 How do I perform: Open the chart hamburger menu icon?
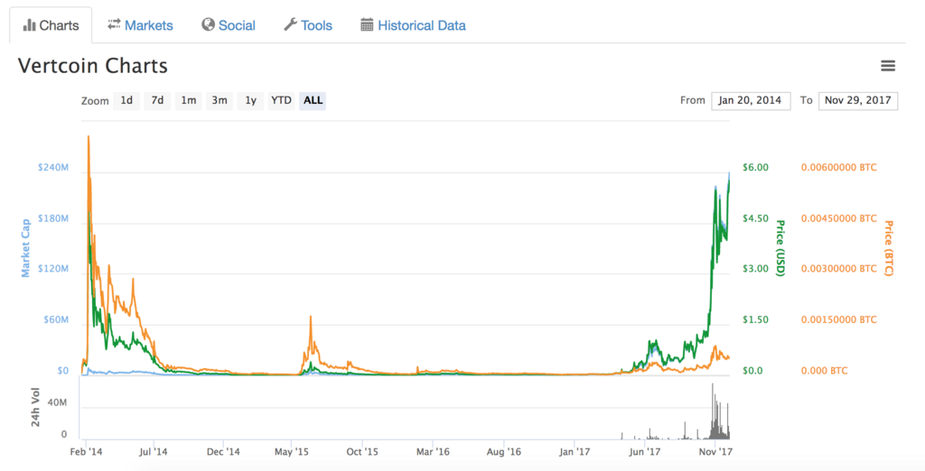coord(888,66)
